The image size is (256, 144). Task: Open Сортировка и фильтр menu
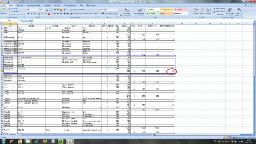click(230, 12)
